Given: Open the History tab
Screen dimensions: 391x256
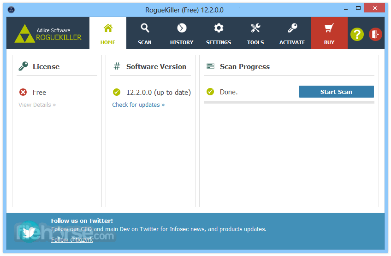Looking at the screenshot, I should (x=182, y=33).
